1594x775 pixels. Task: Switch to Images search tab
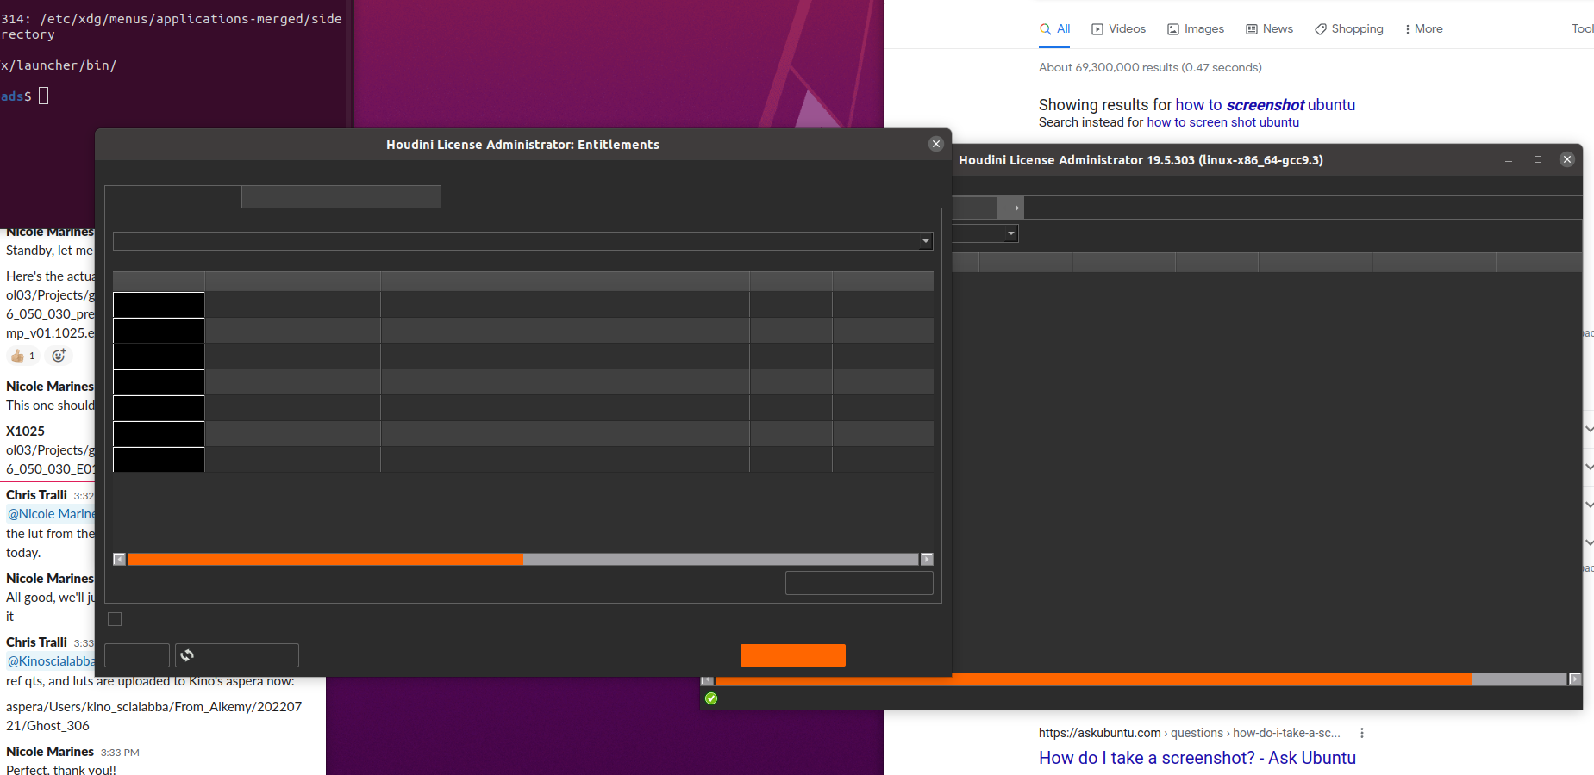[x=1196, y=28]
